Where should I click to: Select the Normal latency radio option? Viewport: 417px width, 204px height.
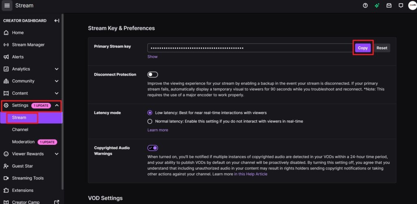tap(150, 122)
